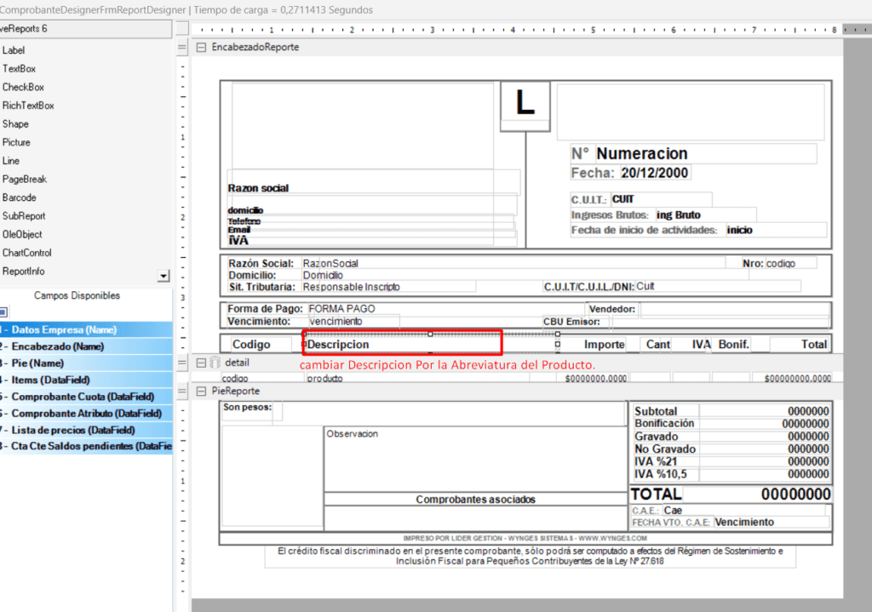Screen dimensions: 872x612
Task: Select the Picture tool
Action: tap(16, 142)
